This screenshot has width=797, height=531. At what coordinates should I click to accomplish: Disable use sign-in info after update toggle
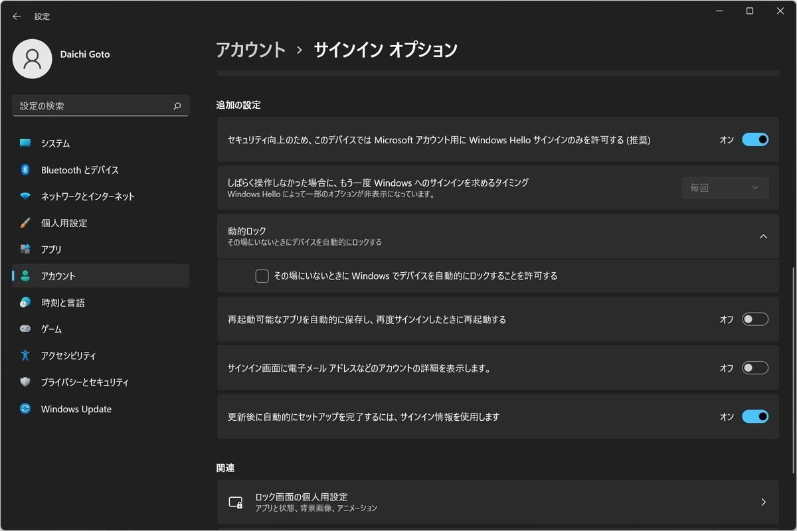[x=755, y=417]
